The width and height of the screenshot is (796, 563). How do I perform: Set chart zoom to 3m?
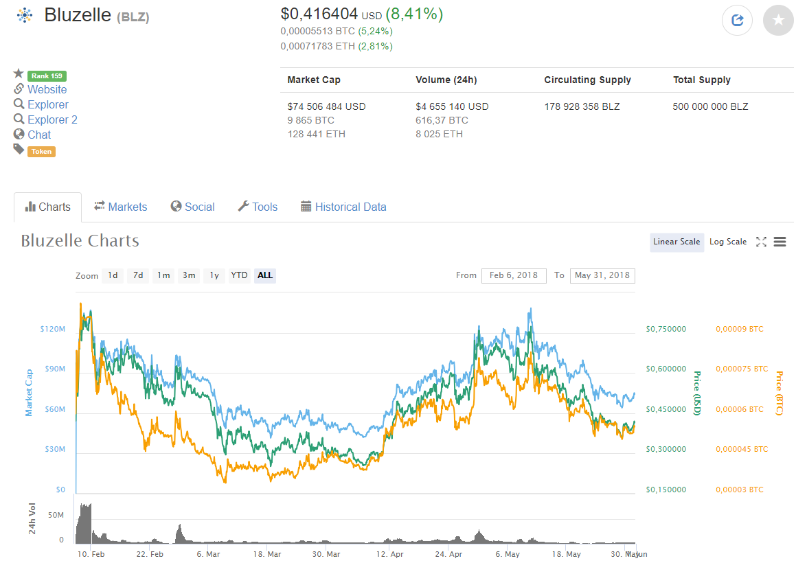[189, 275]
